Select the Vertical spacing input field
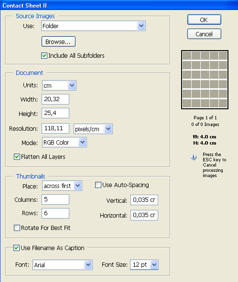Viewport: 238px width, 282px height. [x=144, y=200]
